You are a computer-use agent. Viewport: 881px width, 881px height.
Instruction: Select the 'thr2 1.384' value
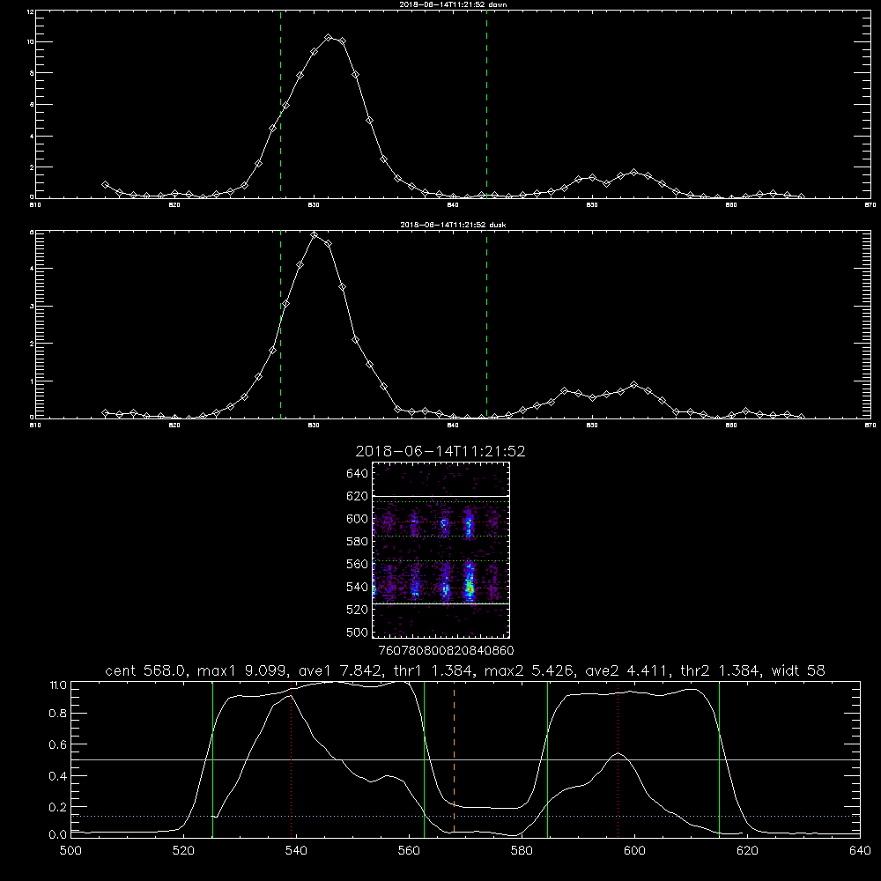pyautogui.click(x=720, y=670)
